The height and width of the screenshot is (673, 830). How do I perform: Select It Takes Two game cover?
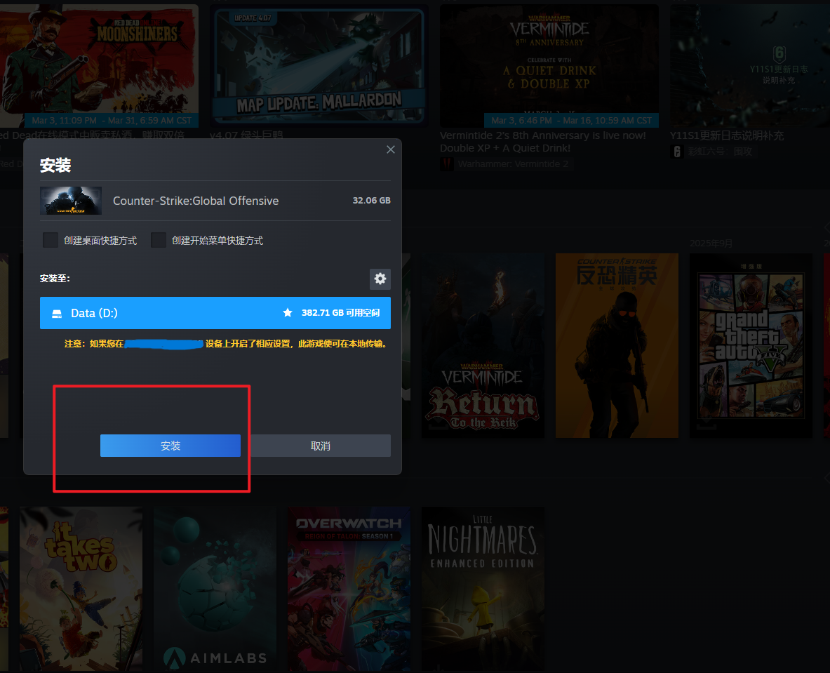[x=81, y=588]
